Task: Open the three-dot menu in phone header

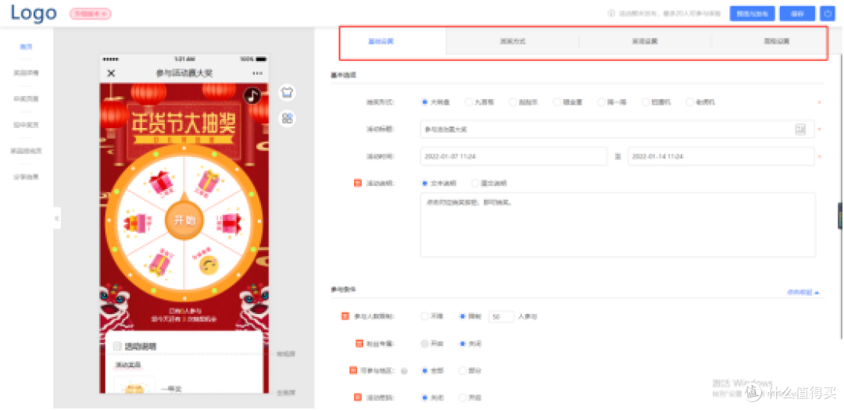Action: pos(258,73)
